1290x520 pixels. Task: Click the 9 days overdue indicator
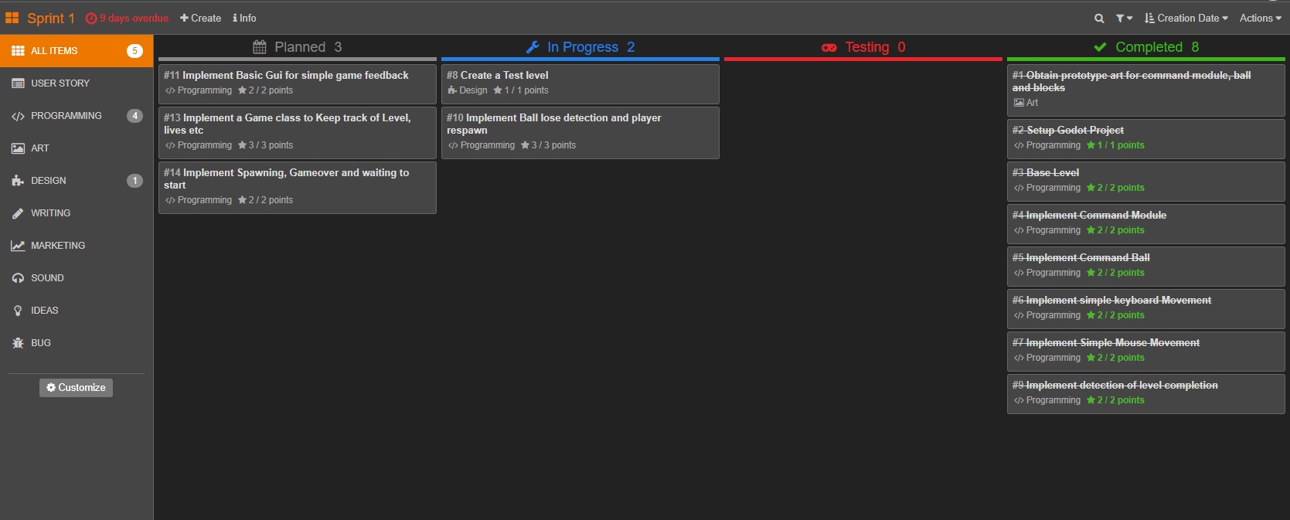pyautogui.click(x=127, y=19)
